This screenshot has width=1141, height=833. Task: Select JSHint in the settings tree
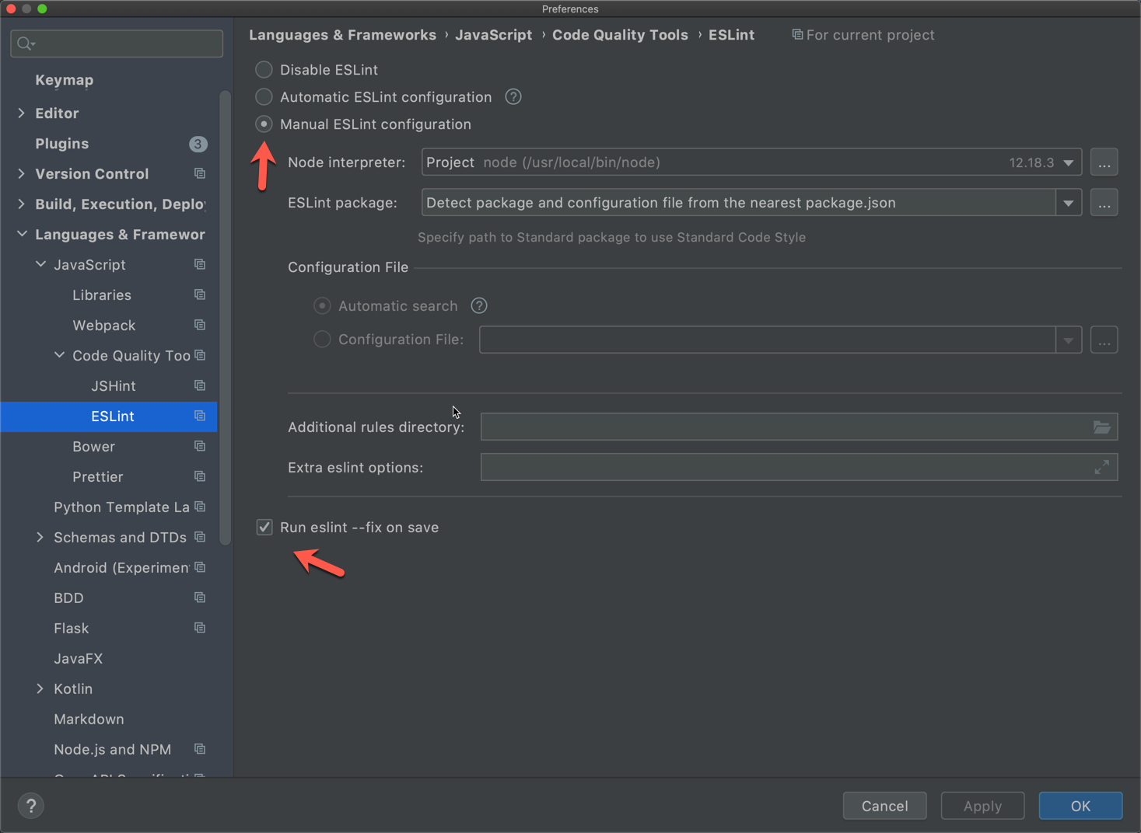[114, 386]
